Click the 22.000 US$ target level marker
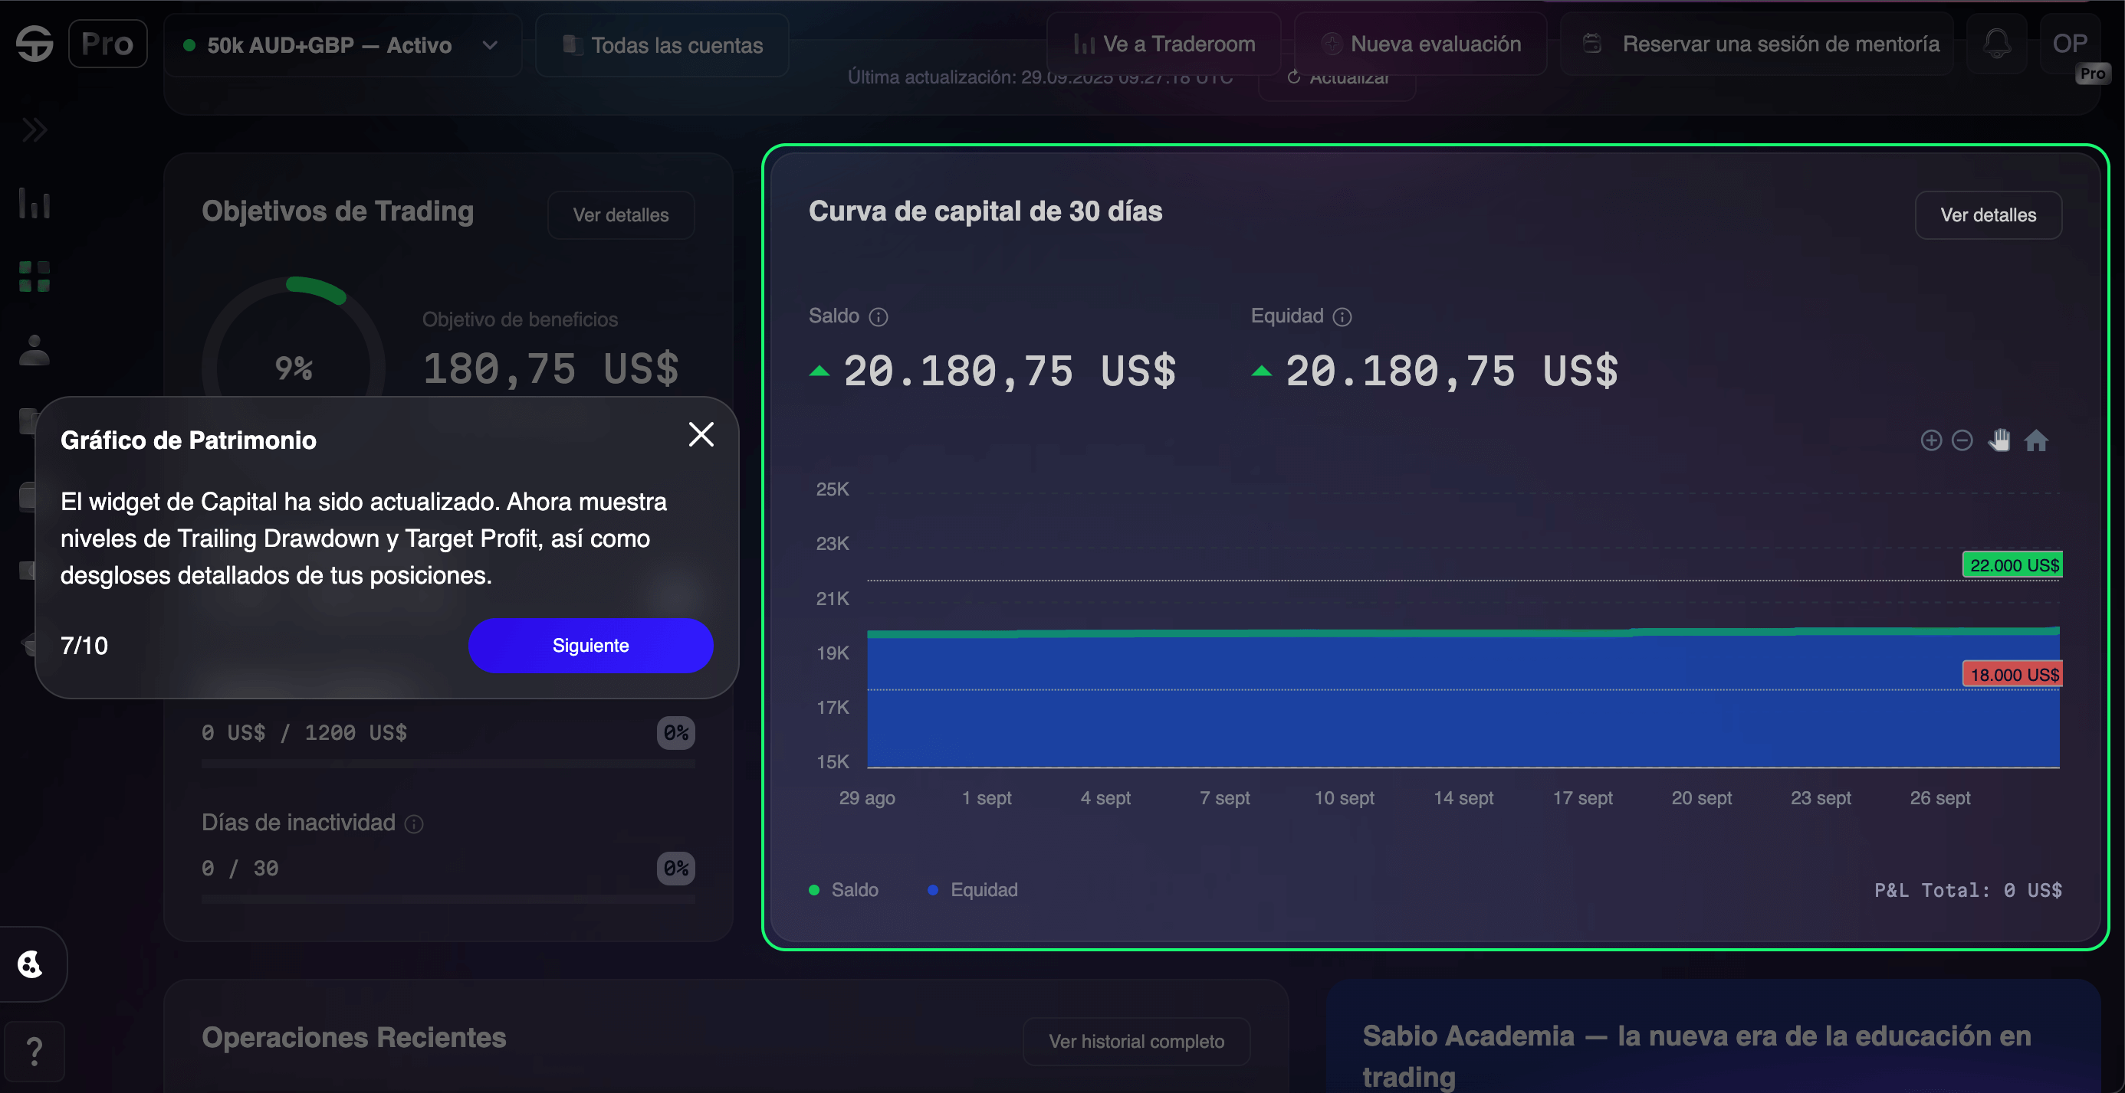This screenshot has width=2125, height=1093. click(x=2013, y=564)
